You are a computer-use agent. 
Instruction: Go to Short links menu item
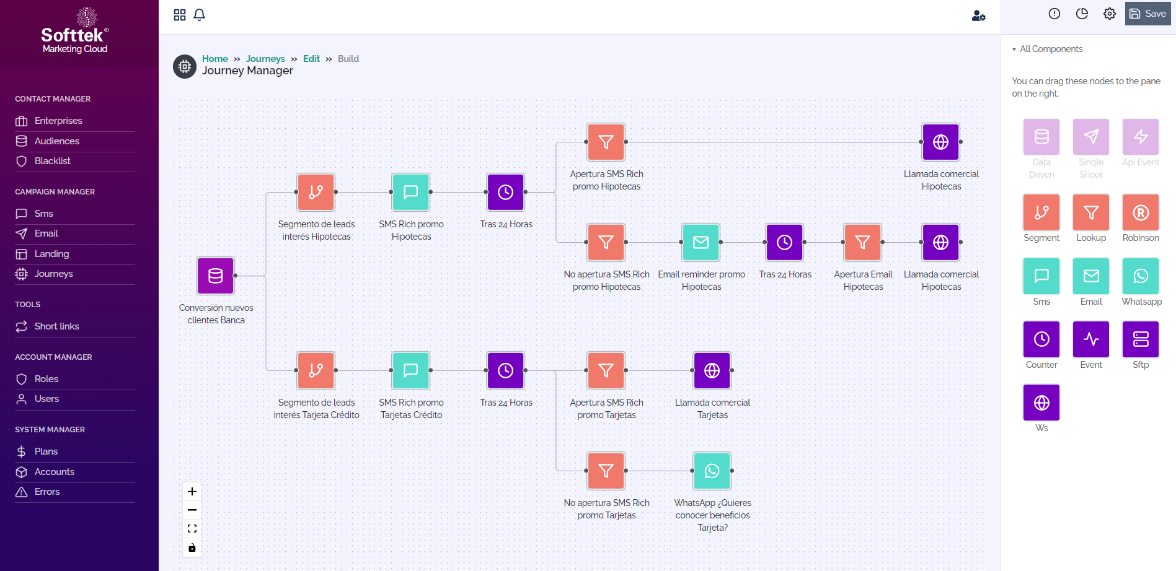pyautogui.click(x=56, y=326)
